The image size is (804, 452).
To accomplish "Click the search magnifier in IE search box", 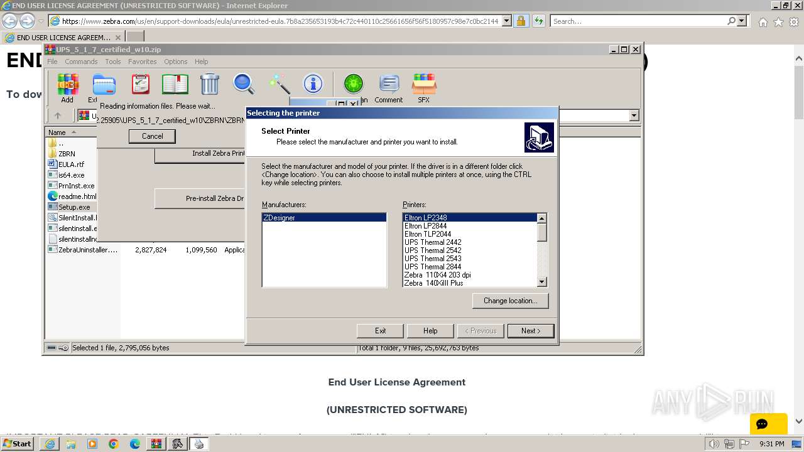I will 731,21.
